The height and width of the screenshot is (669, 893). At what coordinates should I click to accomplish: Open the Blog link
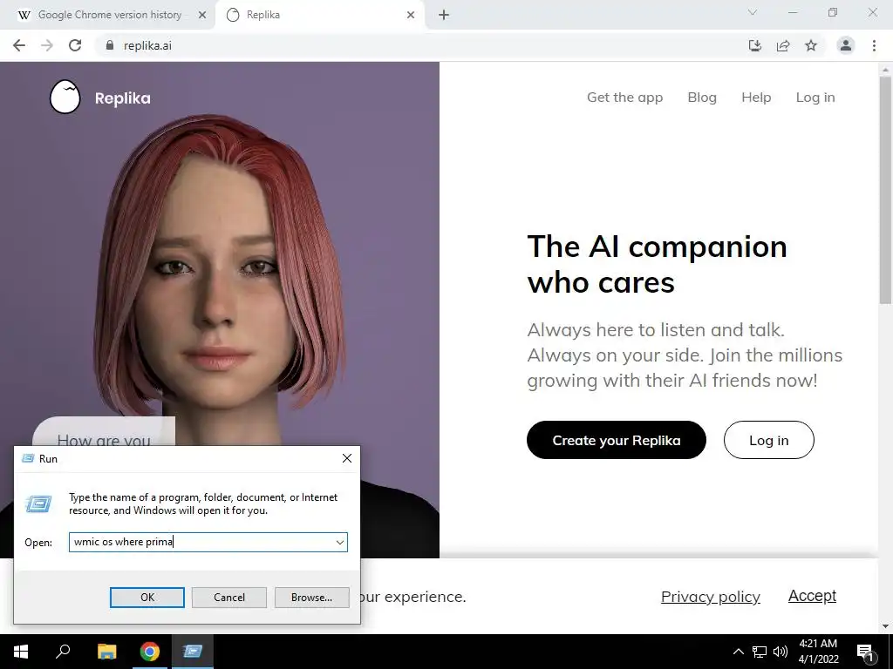(x=702, y=98)
